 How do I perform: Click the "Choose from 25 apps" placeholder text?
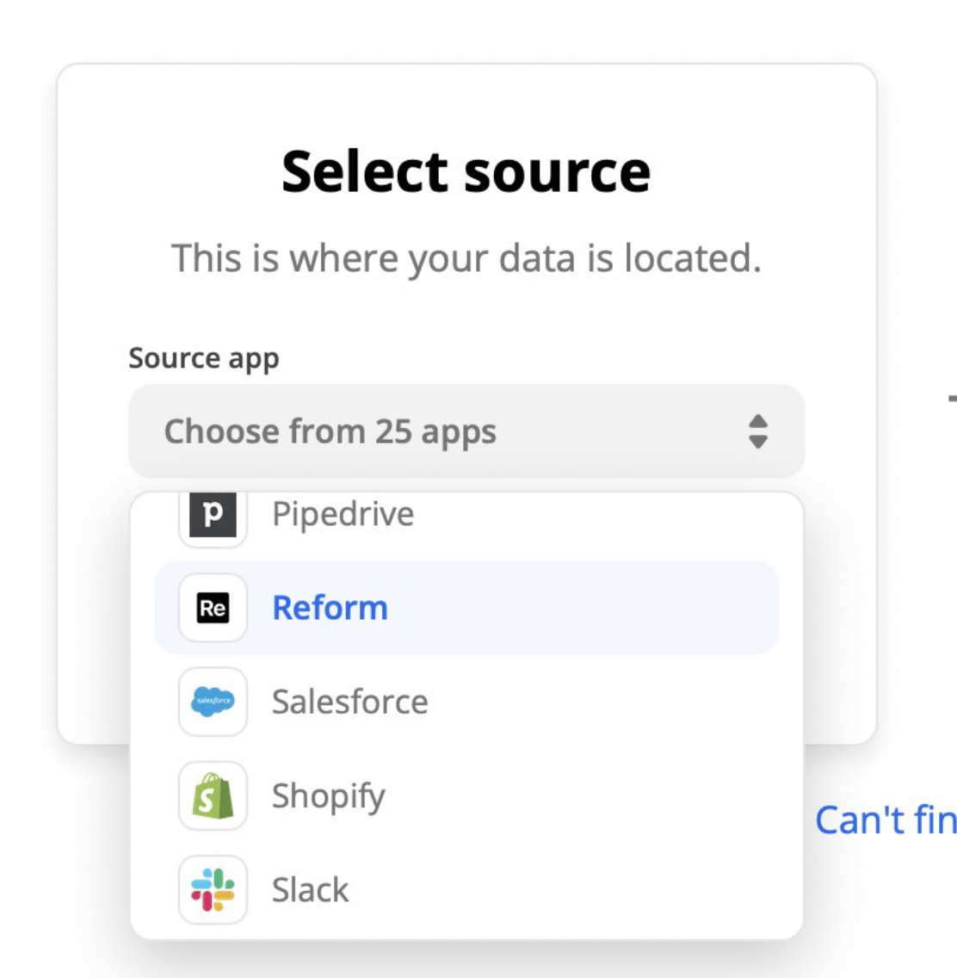pyautogui.click(x=330, y=431)
